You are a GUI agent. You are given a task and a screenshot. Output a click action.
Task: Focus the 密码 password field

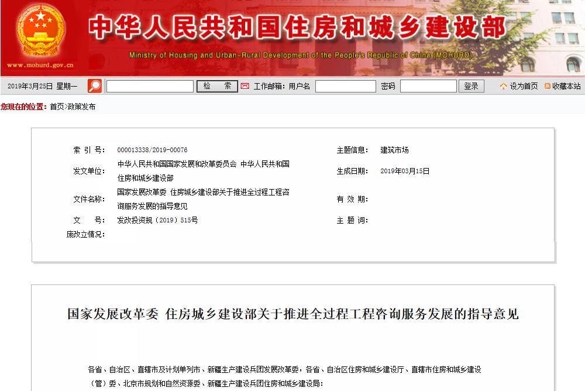click(x=428, y=86)
